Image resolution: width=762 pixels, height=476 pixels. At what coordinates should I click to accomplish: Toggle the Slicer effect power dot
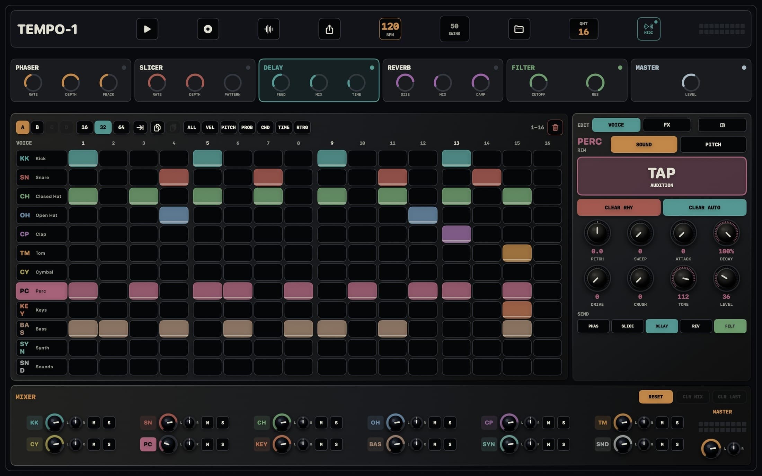tap(248, 68)
